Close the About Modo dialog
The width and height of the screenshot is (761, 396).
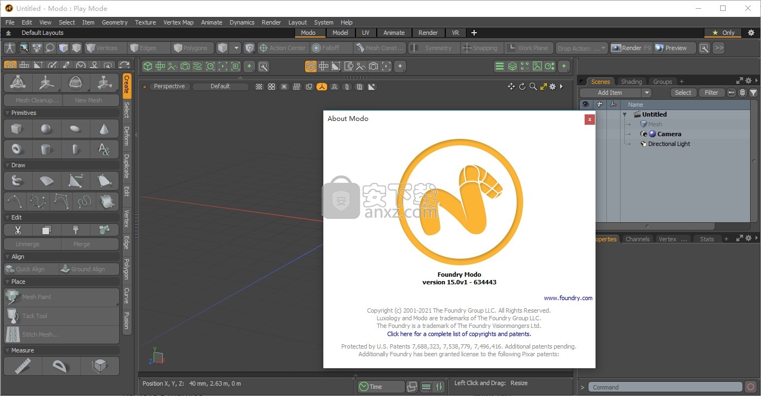[x=590, y=119]
